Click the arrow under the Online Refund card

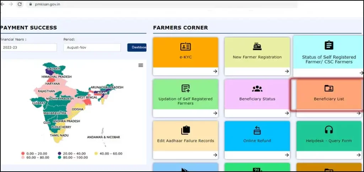[x=287, y=155]
